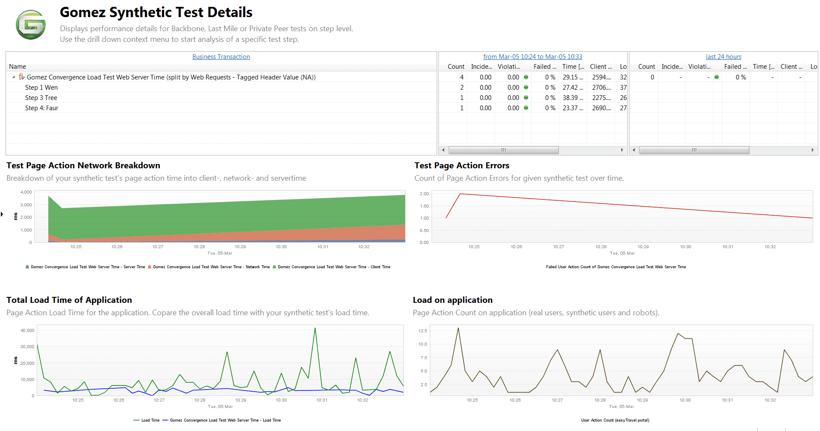Click the red Network Time legend swatch
The height and width of the screenshot is (431, 820).
(x=150, y=267)
